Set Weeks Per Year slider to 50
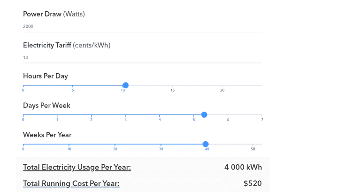Screen dimensions: 352x192 (253, 144)
